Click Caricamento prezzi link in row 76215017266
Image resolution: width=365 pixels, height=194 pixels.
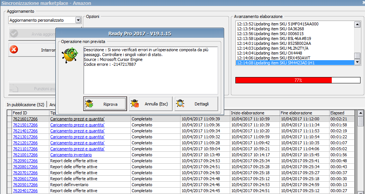pos(77,125)
